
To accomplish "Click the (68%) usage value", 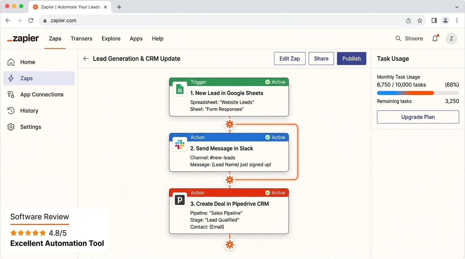I will (452, 85).
